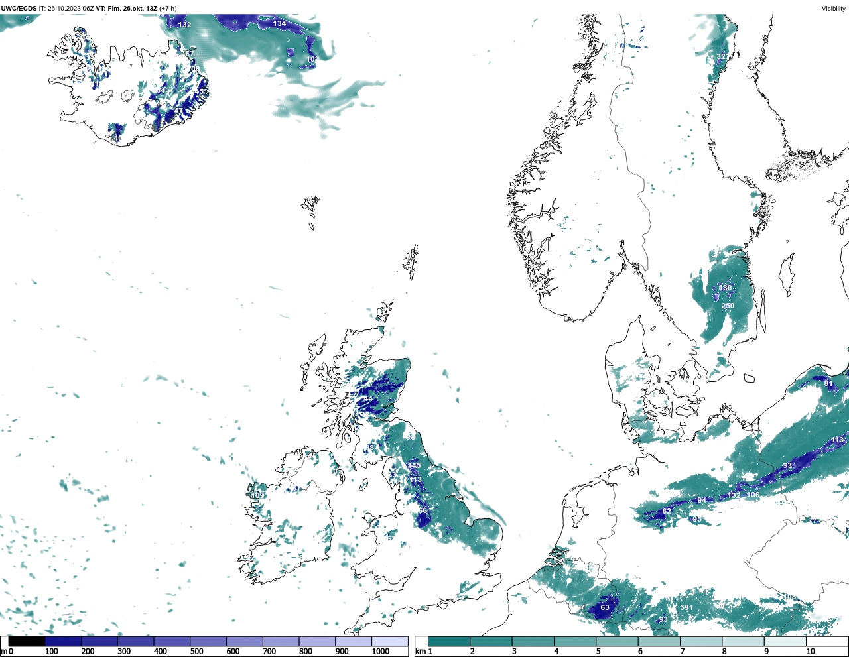Click the '145' value over northern England
This screenshot has width=849, height=657.
(x=414, y=466)
